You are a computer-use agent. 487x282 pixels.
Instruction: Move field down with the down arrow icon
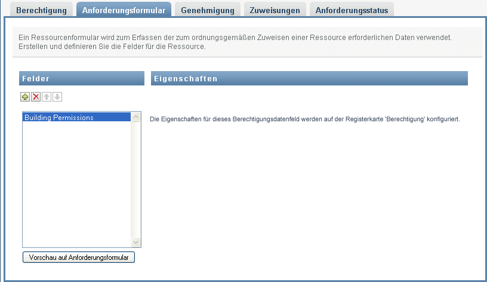click(57, 97)
